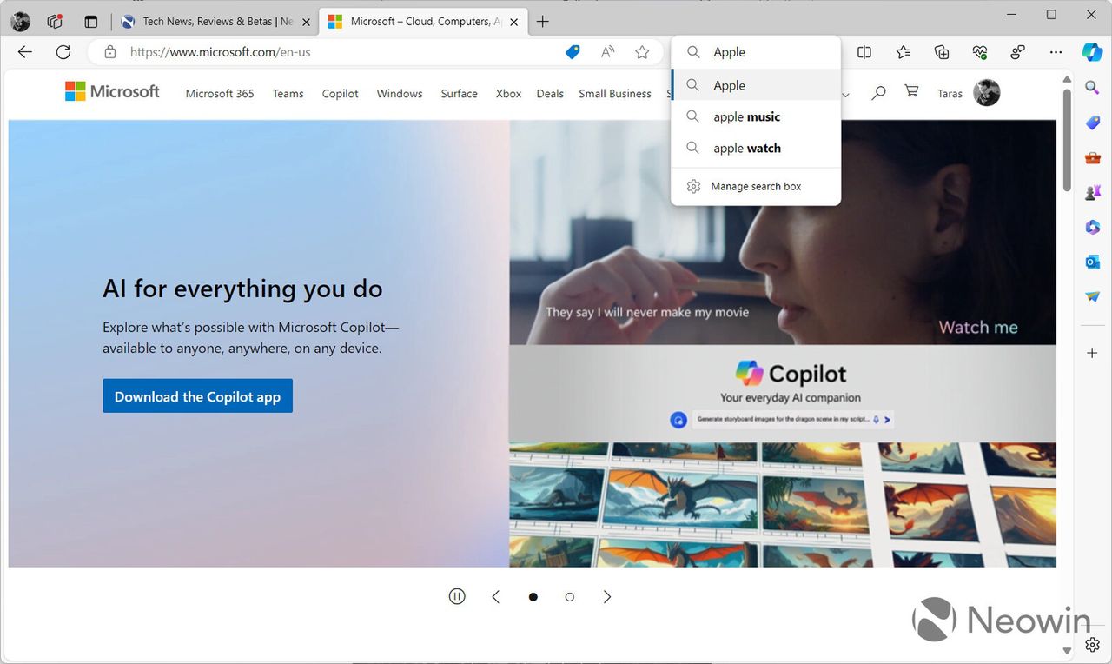Open Browser essentials heart icon
This screenshot has height=664, width=1112.
point(980,52)
